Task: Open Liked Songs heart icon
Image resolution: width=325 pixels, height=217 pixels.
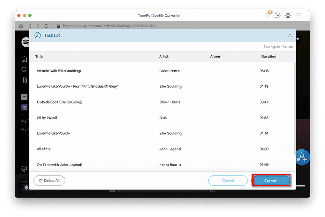Action: tap(24, 107)
